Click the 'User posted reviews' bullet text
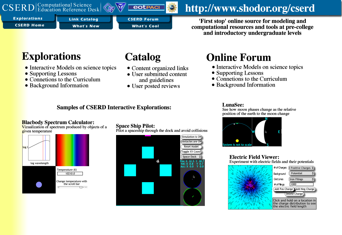Screen dimensions: 342x235 (x=156, y=86)
